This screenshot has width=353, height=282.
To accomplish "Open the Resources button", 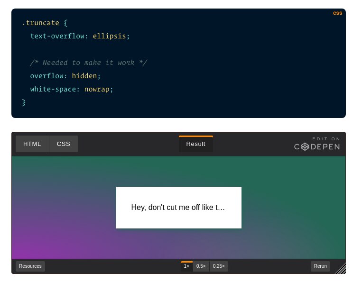I will pos(30,266).
